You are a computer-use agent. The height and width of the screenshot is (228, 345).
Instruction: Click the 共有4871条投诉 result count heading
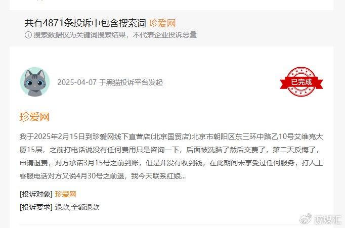[85, 23]
